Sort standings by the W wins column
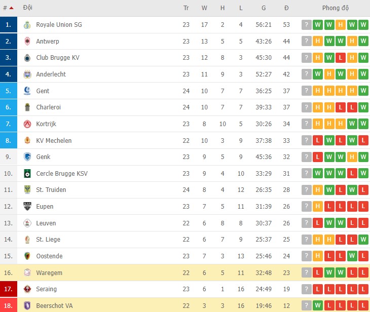This screenshot has width=370, height=312. click(x=204, y=8)
